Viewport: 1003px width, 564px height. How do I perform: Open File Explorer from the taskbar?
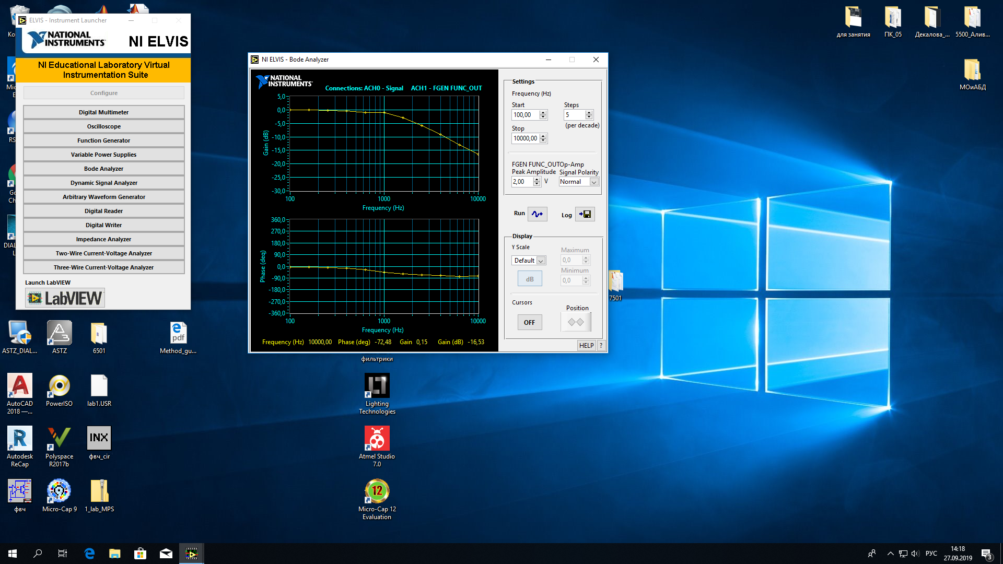pyautogui.click(x=115, y=554)
